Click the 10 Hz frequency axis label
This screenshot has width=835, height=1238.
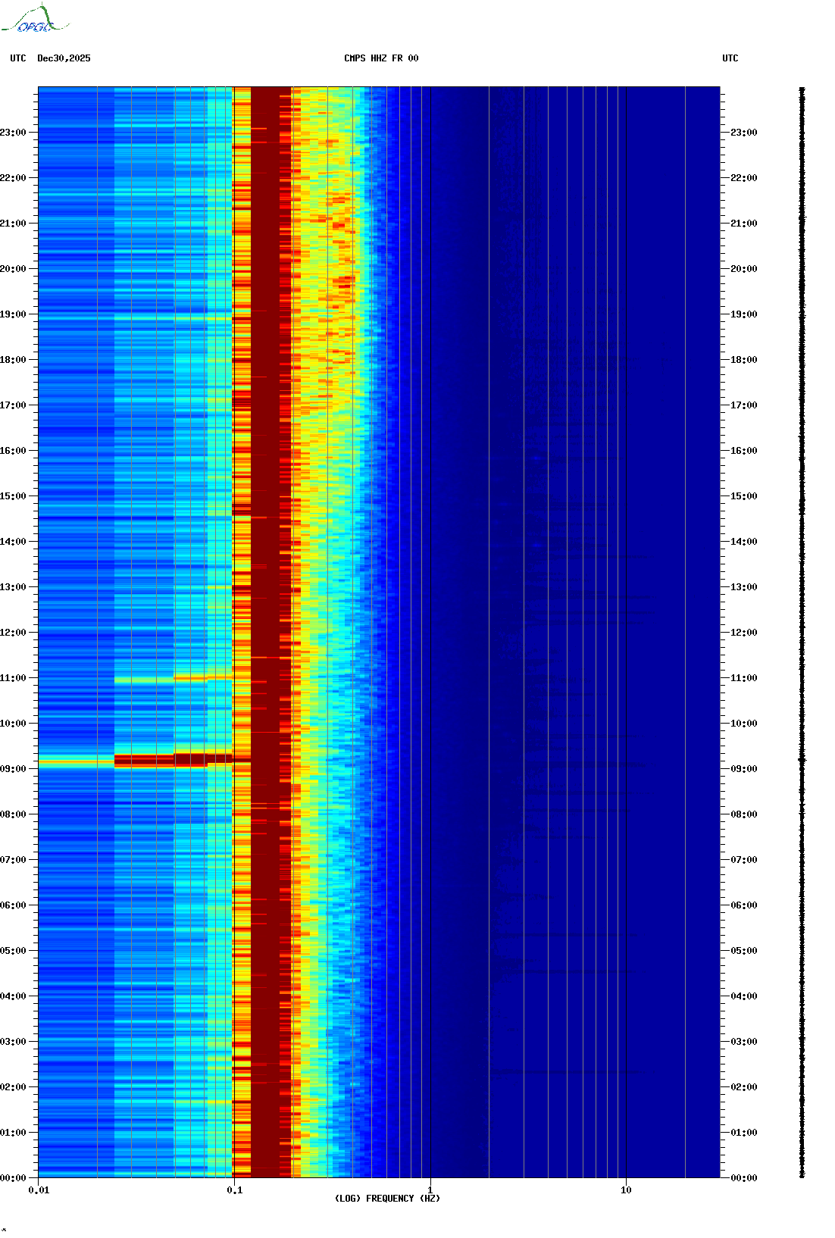(x=626, y=1190)
